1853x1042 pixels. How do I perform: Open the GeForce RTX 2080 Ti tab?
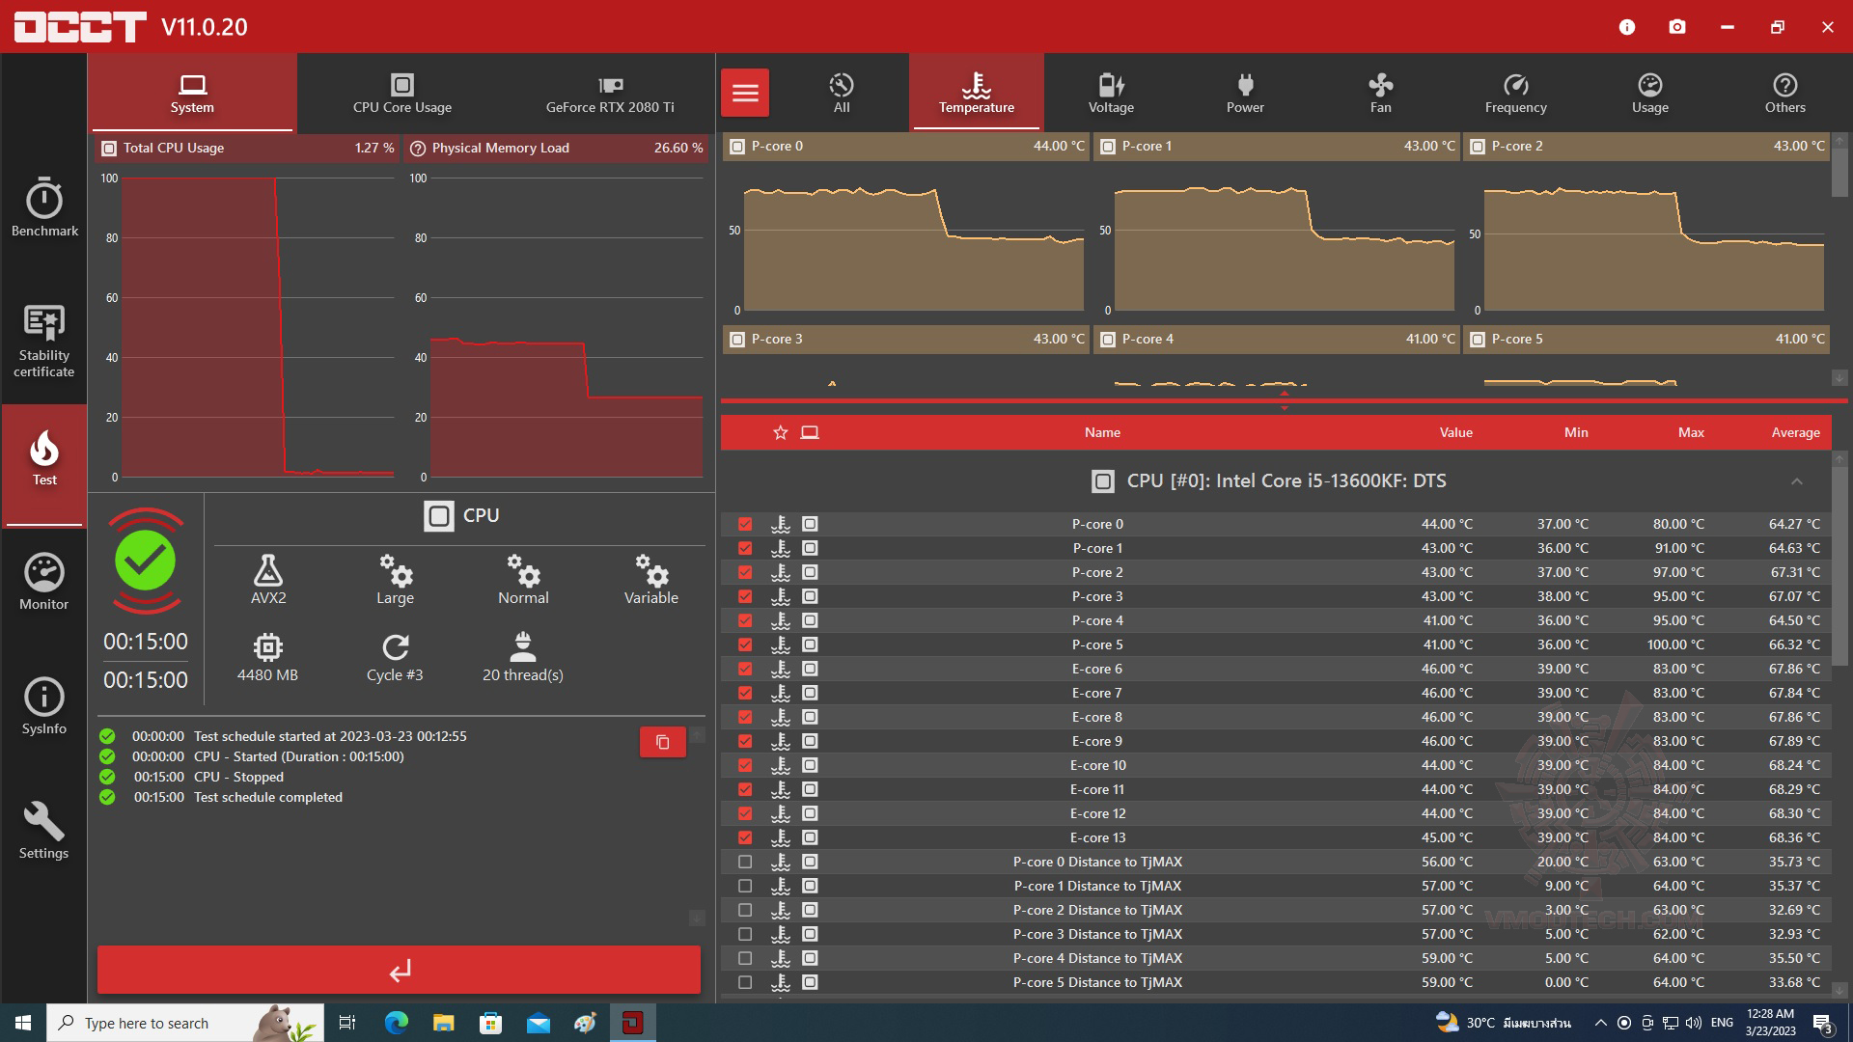pyautogui.click(x=610, y=94)
